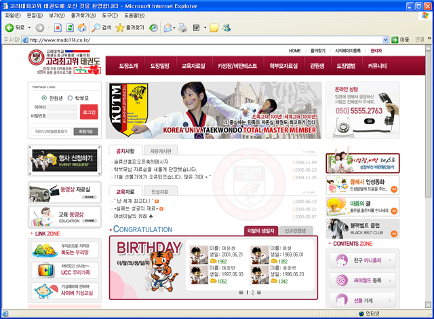Click the orange GO icon for 블랙벨트 클럽

(394, 233)
